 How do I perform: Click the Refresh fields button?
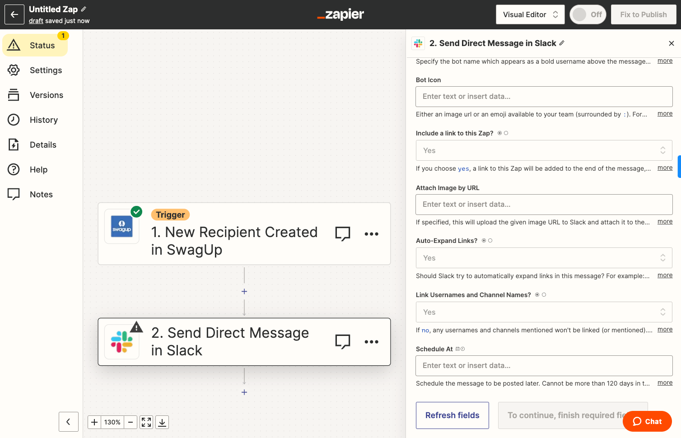click(x=452, y=415)
